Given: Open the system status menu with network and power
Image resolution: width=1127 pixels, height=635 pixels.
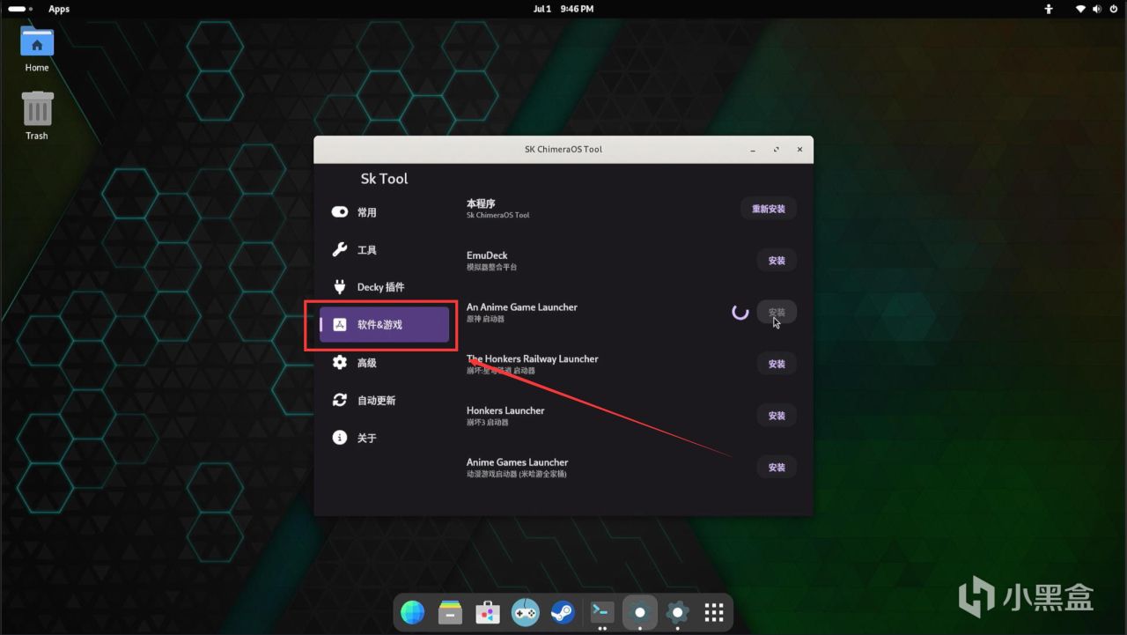Looking at the screenshot, I should point(1097,9).
